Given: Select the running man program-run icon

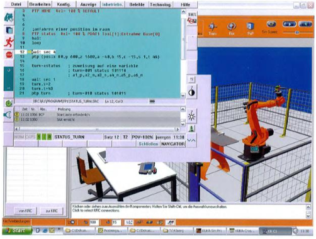Looking at the screenshot, I should pos(9,42).
